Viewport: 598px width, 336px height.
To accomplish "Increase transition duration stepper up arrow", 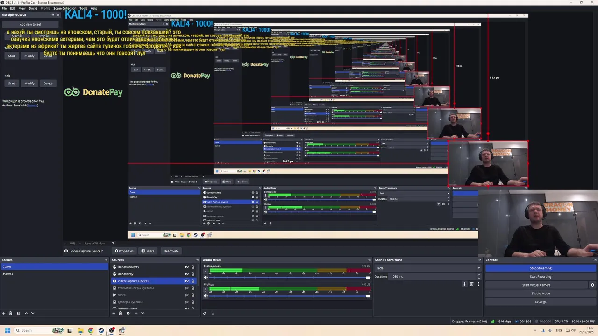I will (x=478, y=275).
